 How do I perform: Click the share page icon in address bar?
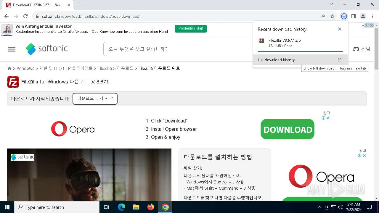coord(323,16)
